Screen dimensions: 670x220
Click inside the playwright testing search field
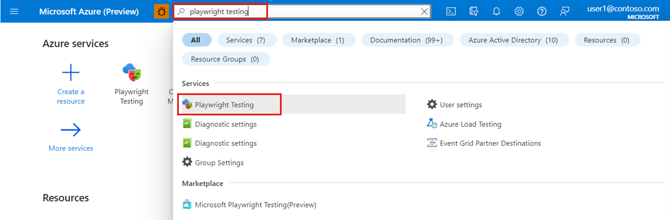point(299,12)
